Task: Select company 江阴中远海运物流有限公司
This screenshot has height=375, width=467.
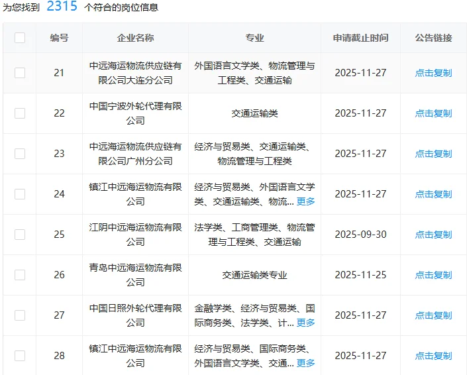Action: tap(136, 235)
